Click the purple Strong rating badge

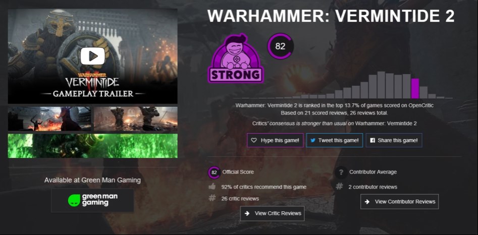coord(236,58)
